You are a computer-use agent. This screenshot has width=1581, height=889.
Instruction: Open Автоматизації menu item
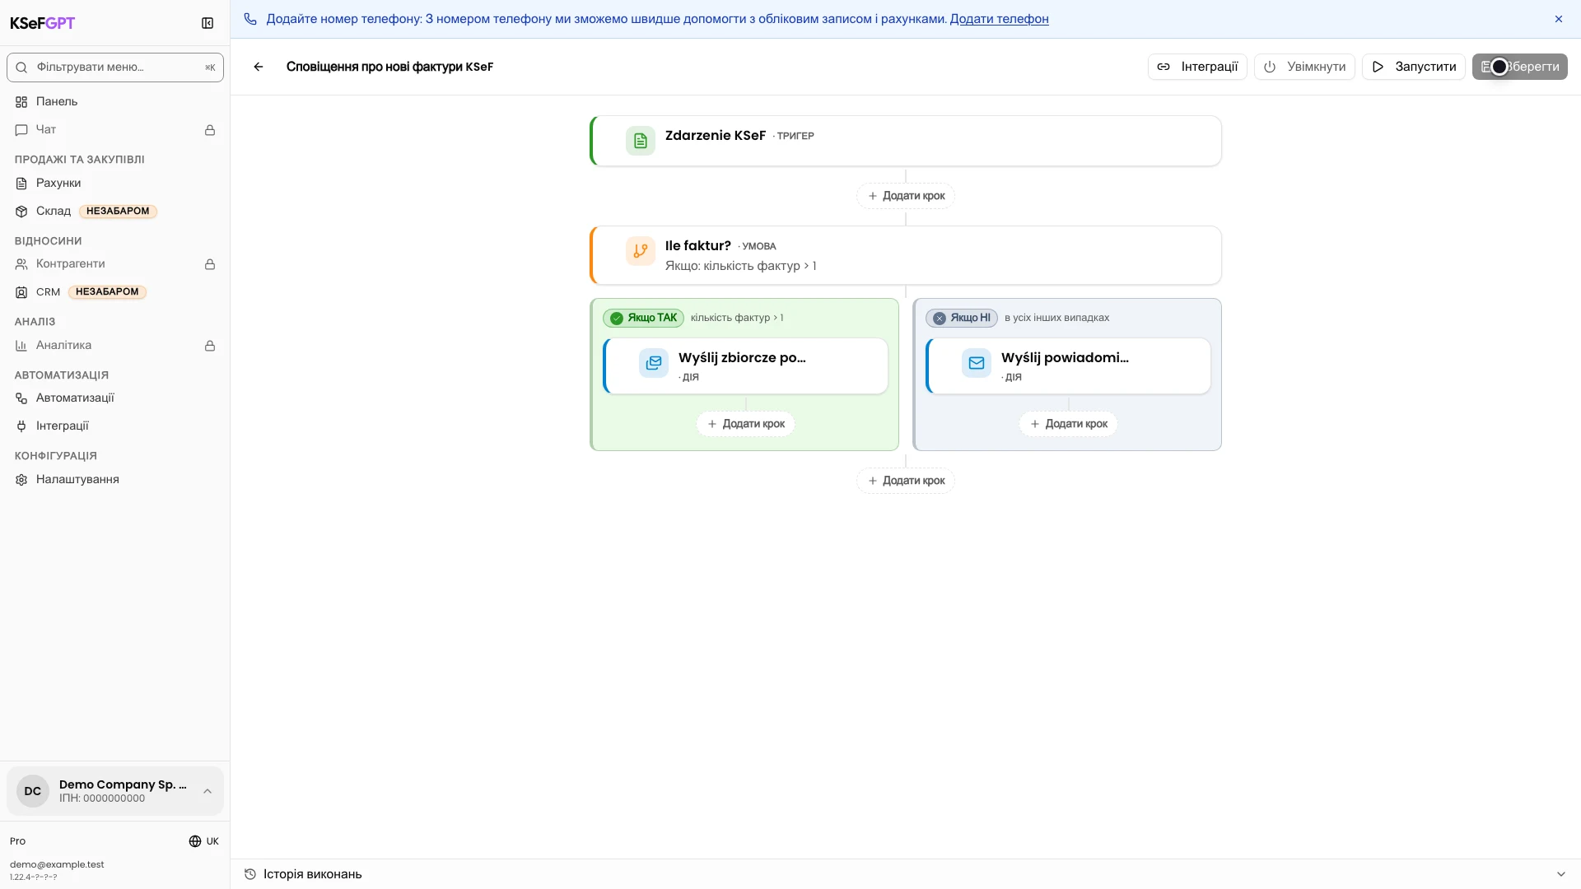pyautogui.click(x=115, y=398)
